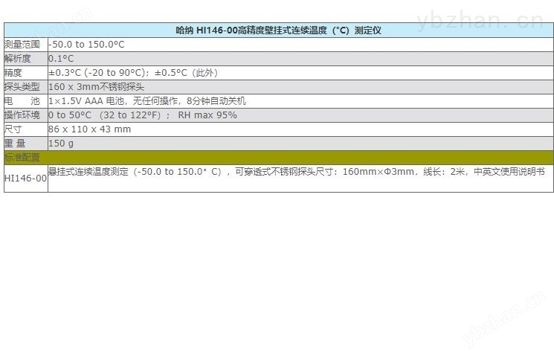Click the table title 哈纳 HI146-00高精度壁挂式连续温度测定仪
The height and width of the screenshot is (357, 554).
pyautogui.click(x=278, y=30)
